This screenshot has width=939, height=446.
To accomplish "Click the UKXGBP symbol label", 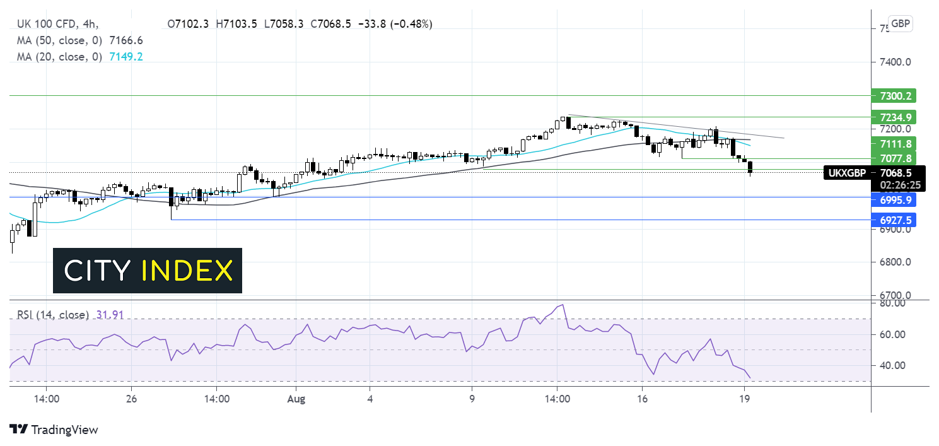I will (845, 172).
